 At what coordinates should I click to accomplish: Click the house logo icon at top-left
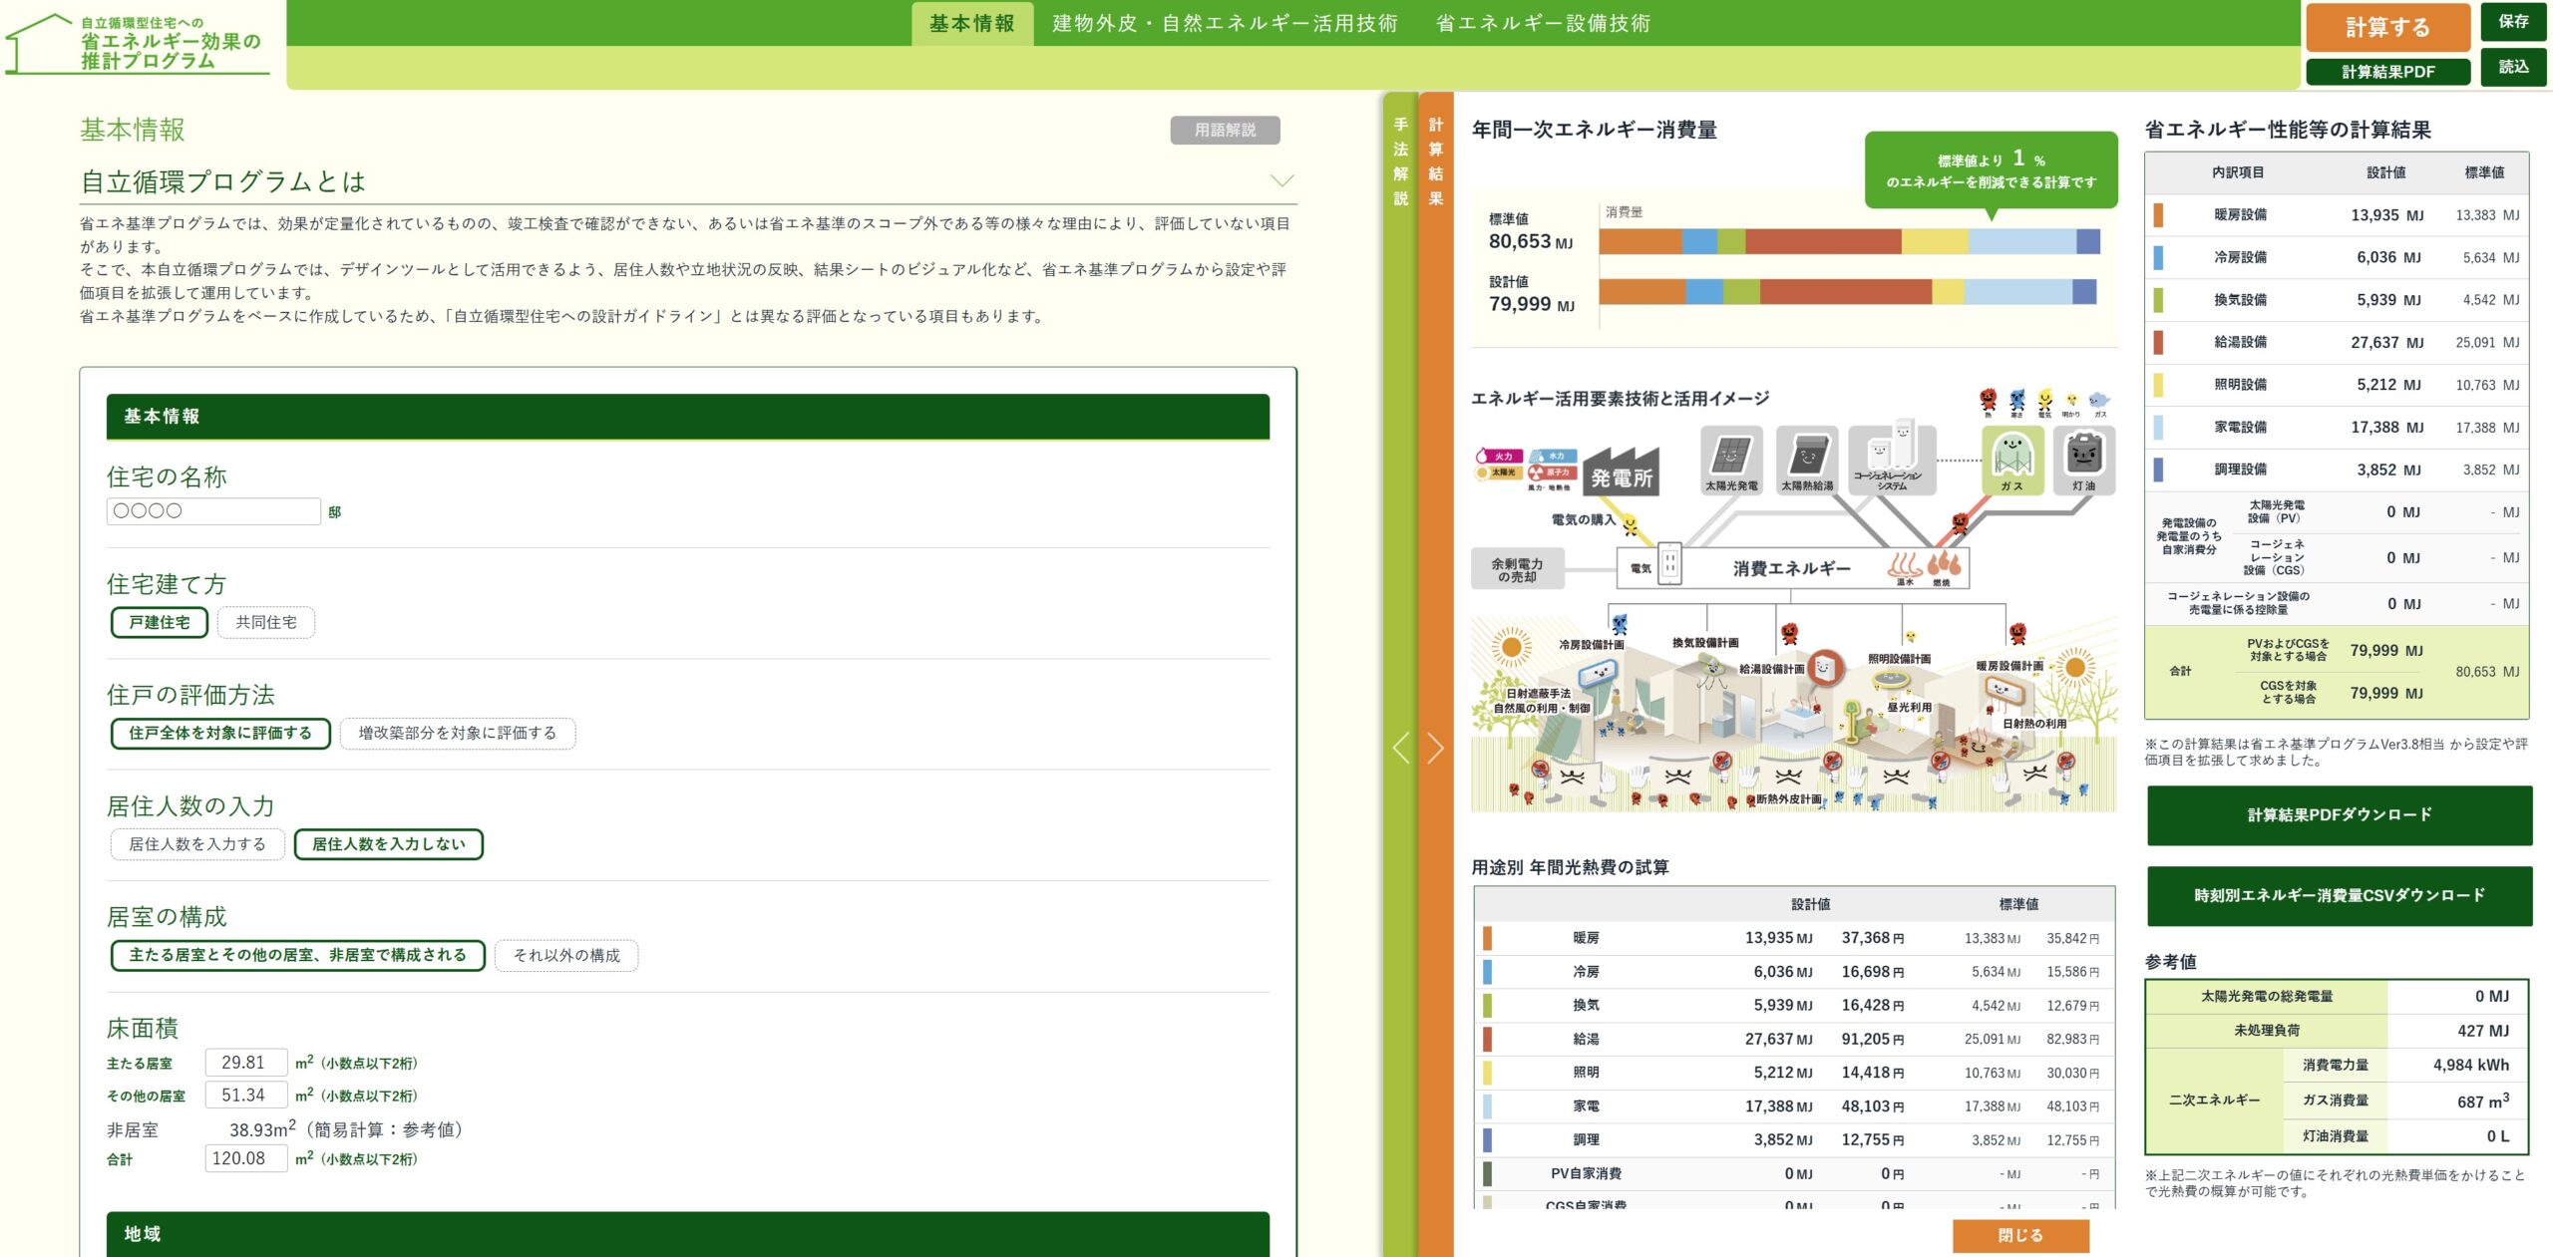40,44
